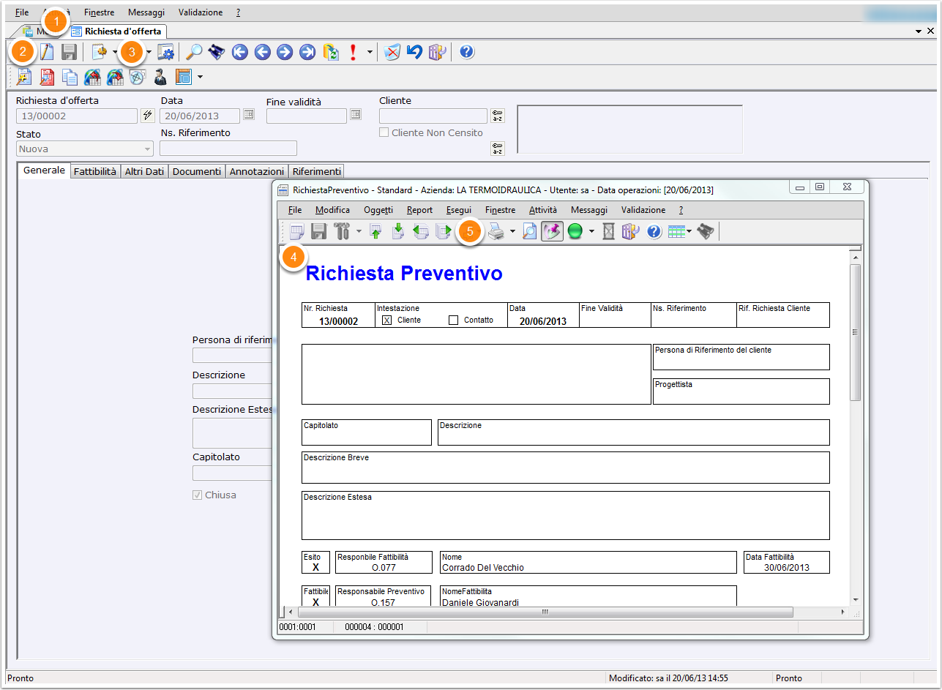Toggle the Cliente Non Censito checkbox

[384, 133]
